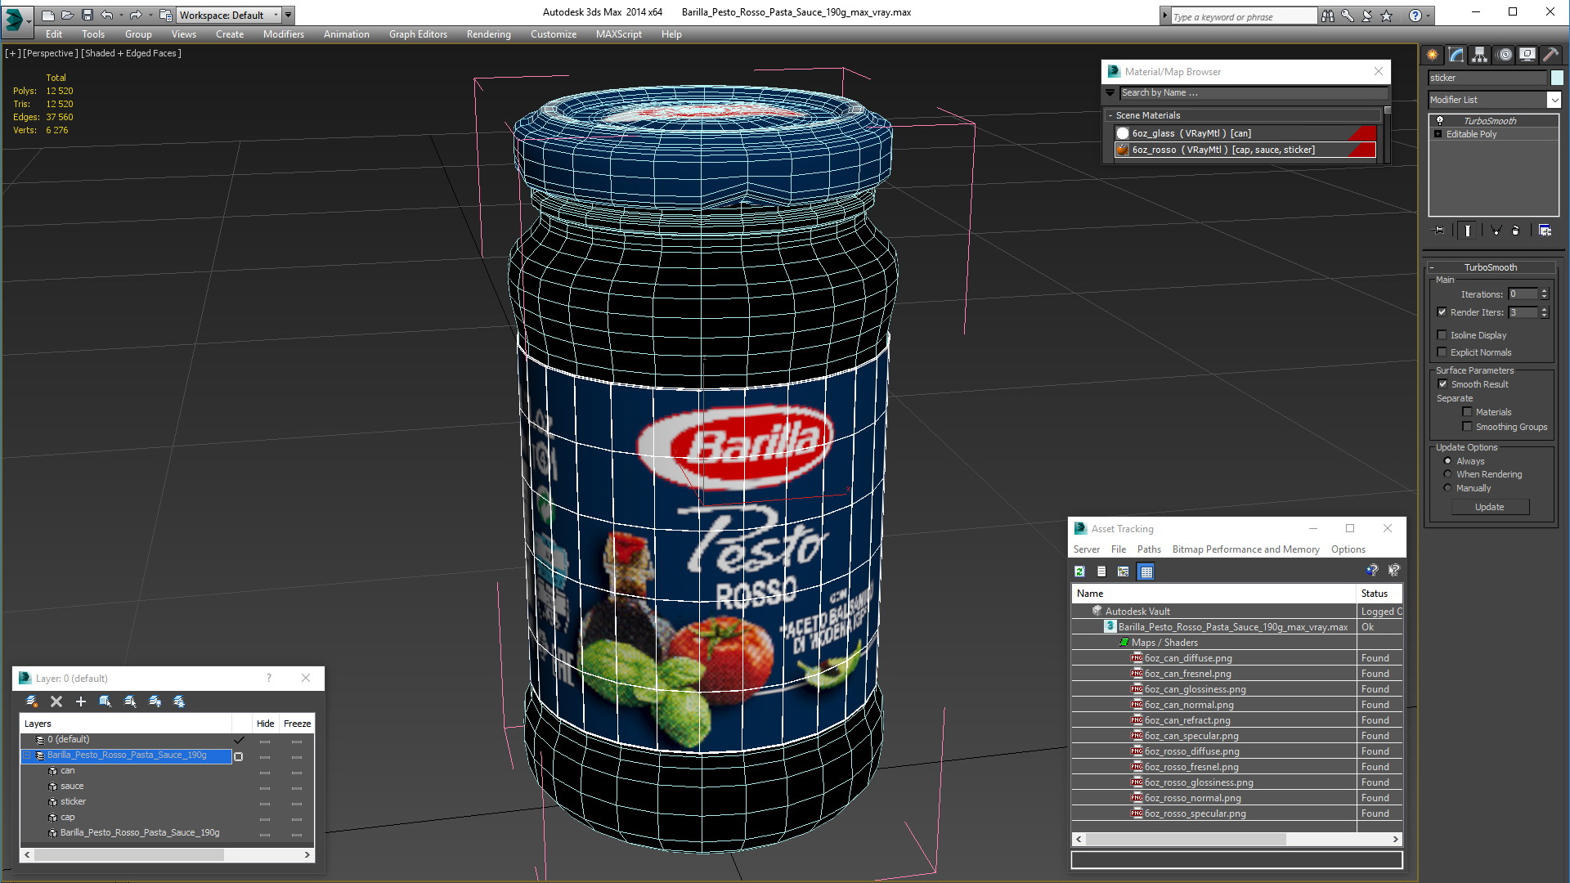Click the Update button in TurboSmooth
This screenshot has height=883, width=1570.
tap(1489, 507)
